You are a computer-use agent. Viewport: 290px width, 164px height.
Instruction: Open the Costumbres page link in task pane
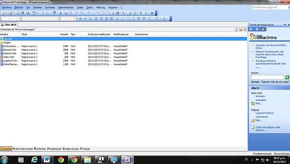pos(262,117)
